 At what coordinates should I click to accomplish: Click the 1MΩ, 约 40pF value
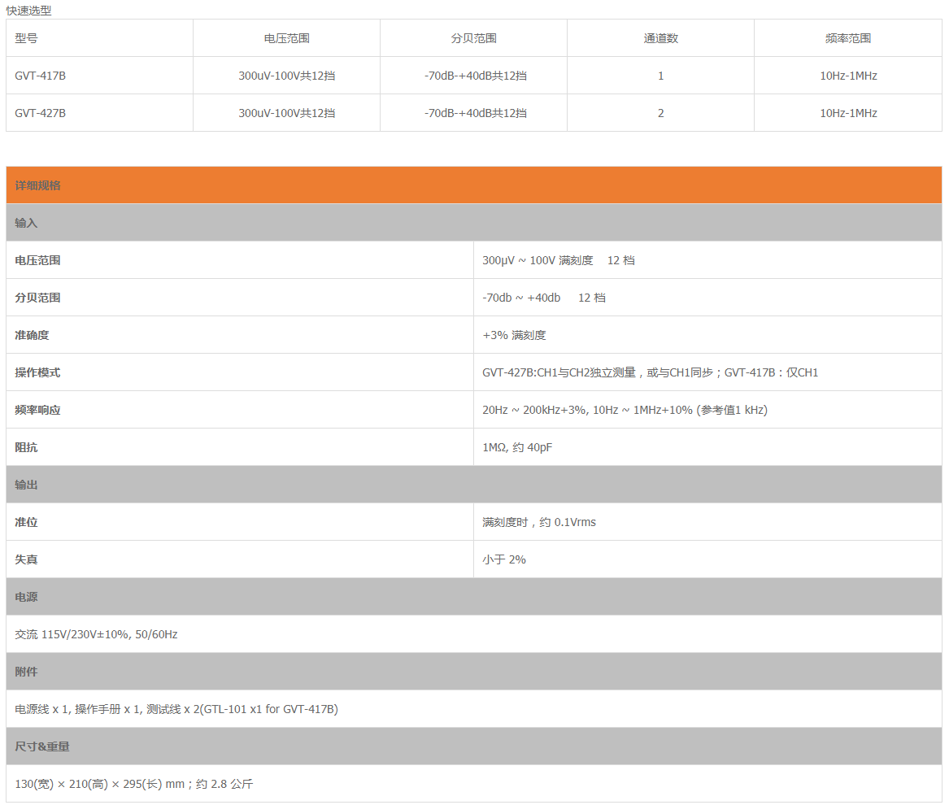517,447
